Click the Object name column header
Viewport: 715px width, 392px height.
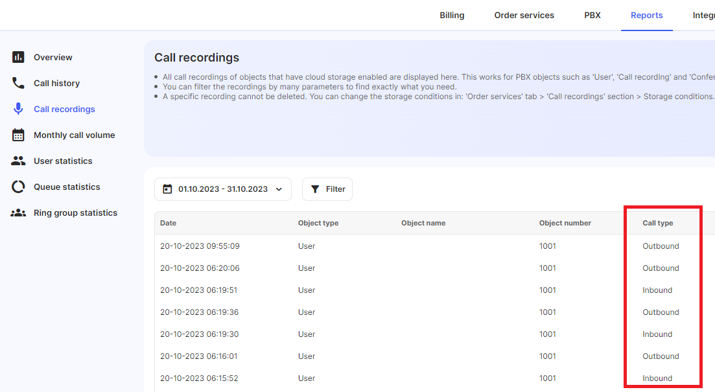[x=423, y=223]
